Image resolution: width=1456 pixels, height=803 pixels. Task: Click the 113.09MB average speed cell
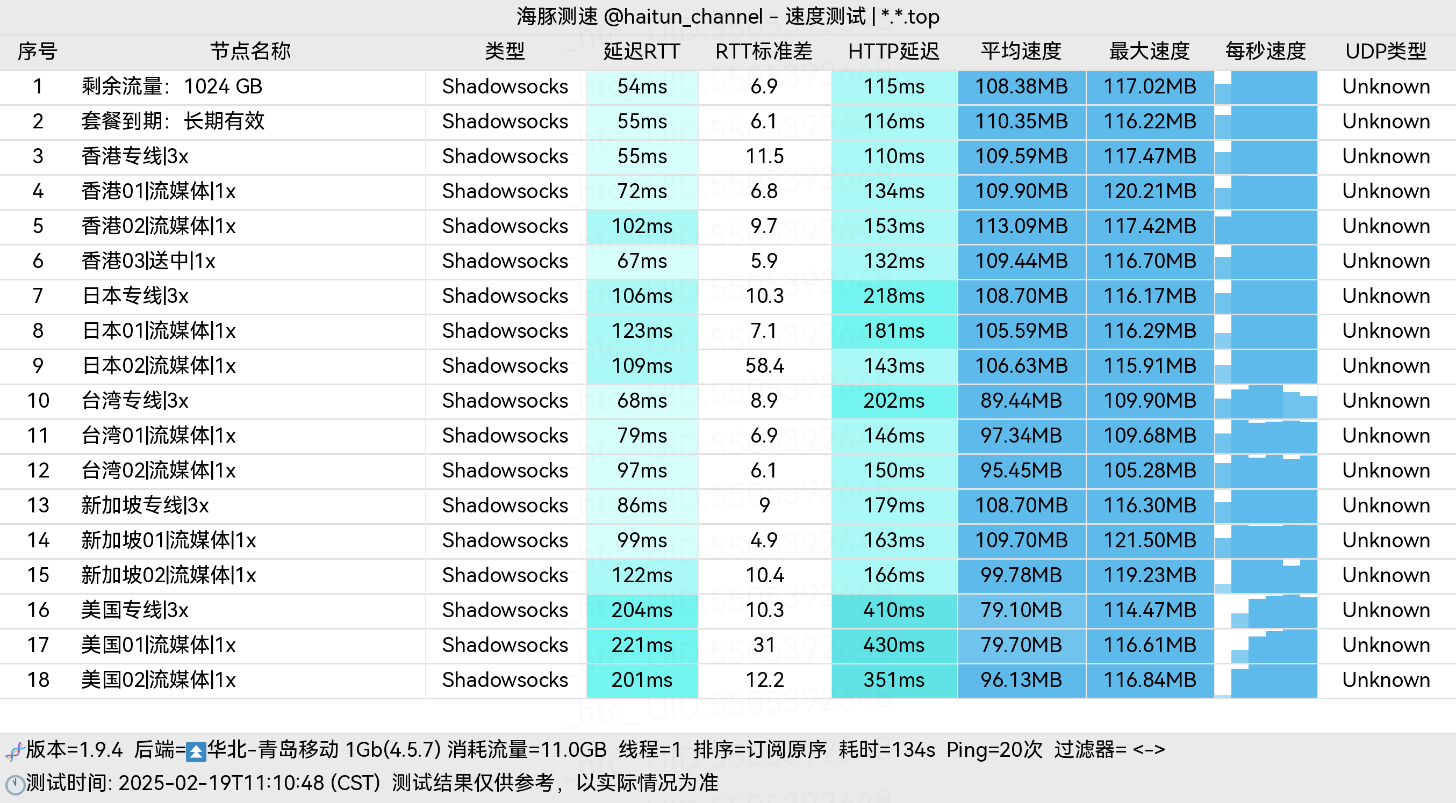pyautogui.click(x=1021, y=227)
